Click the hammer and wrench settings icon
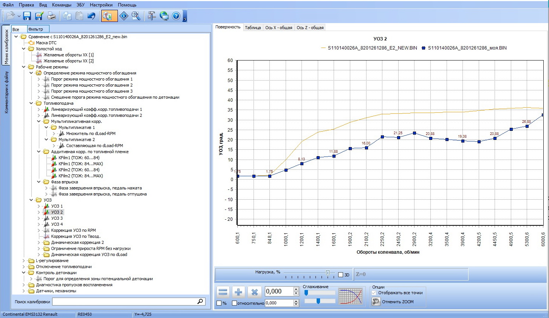The height and width of the screenshot is (318, 549). point(152,16)
